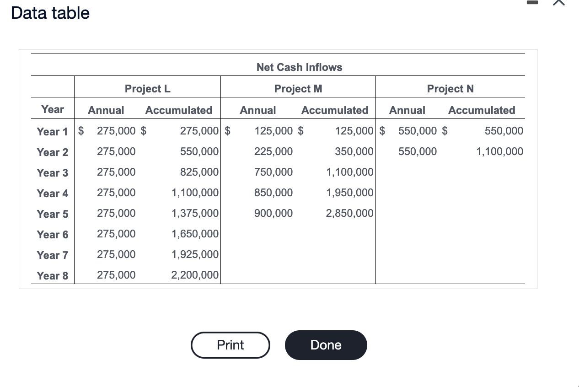
Task: Click Project L's Year 1 annual value 275,000
Action: tap(116, 131)
